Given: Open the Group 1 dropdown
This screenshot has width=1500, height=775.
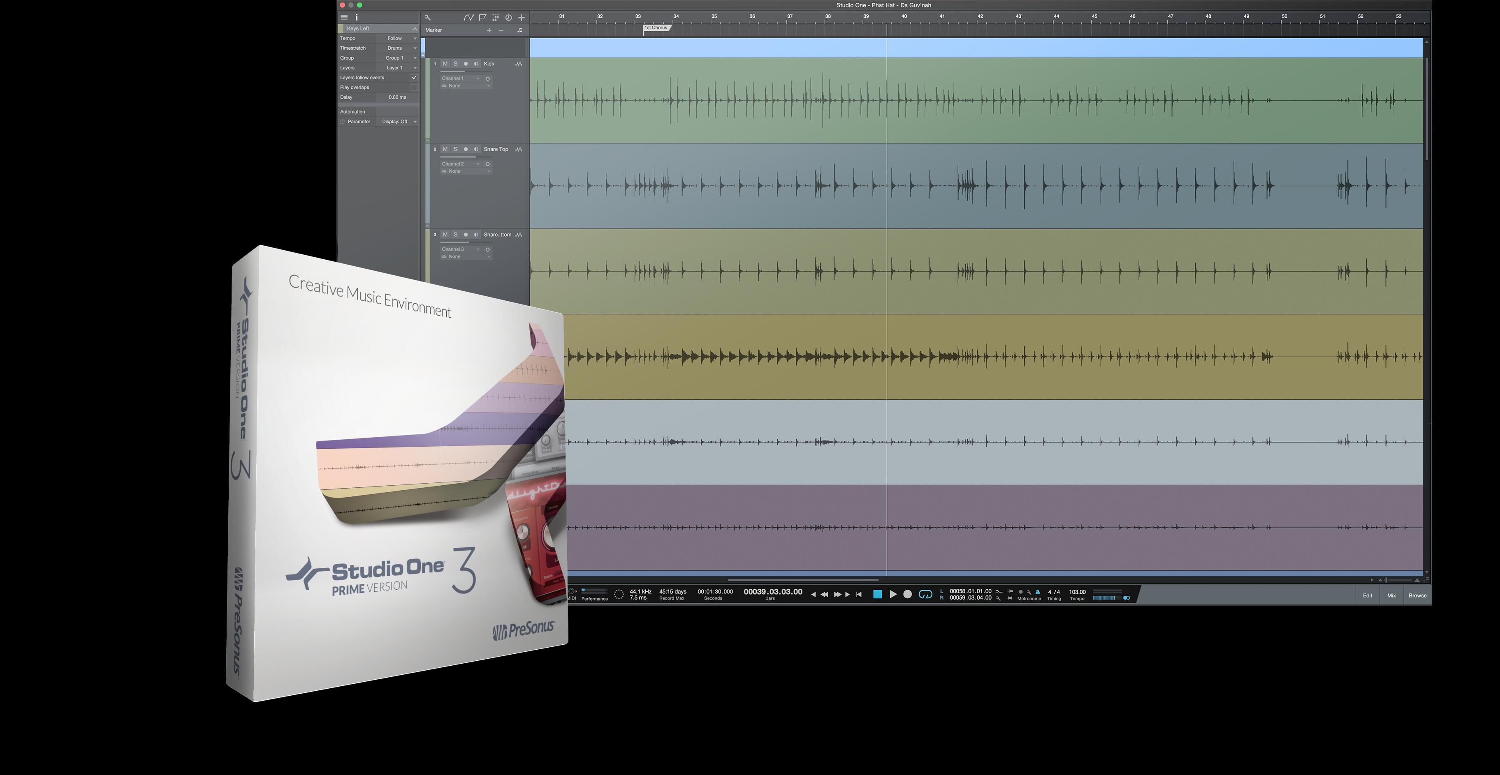Looking at the screenshot, I should tap(398, 58).
